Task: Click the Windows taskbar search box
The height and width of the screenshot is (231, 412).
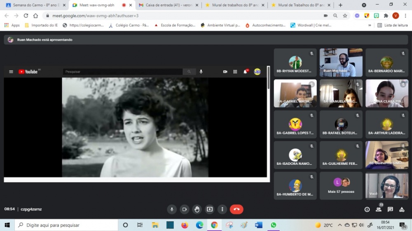Action: 66,225
